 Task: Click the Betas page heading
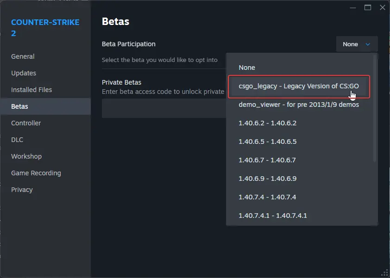[115, 22]
